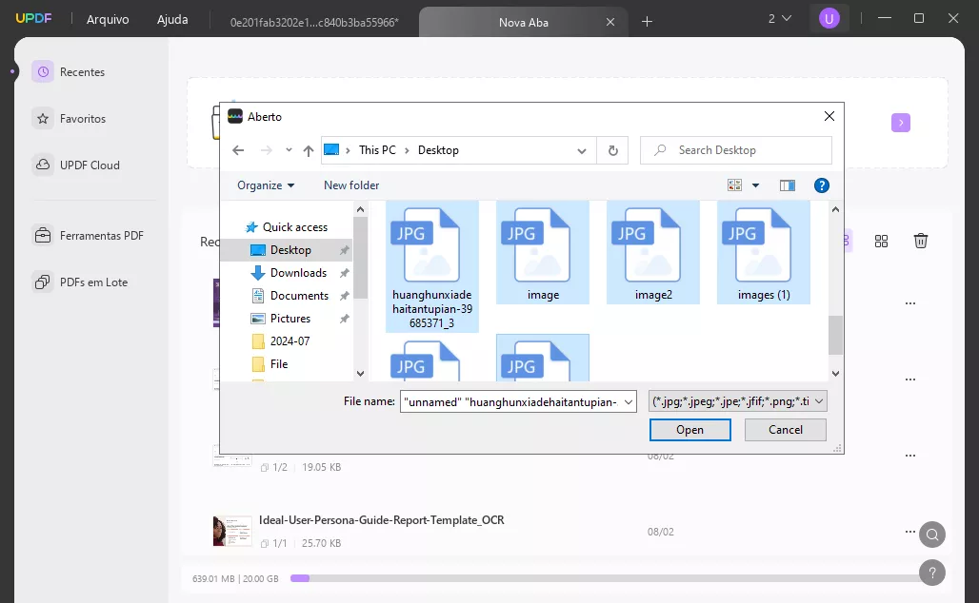979x603 pixels.
Task: Click This PC in the address path
Action: tap(377, 150)
